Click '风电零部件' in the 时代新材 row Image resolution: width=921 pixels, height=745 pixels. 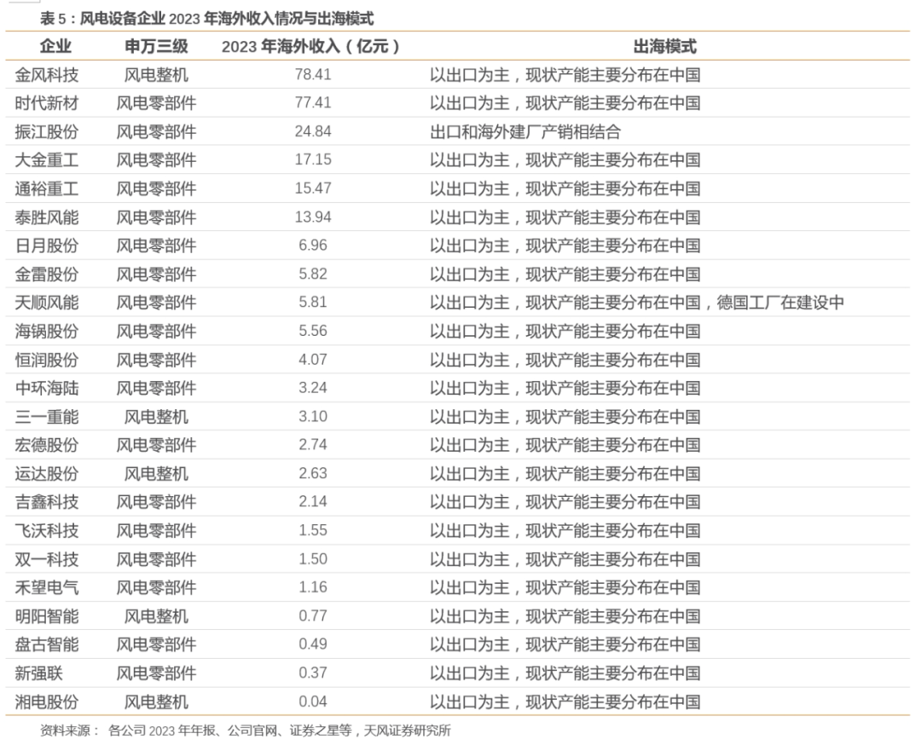click(156, 103)
